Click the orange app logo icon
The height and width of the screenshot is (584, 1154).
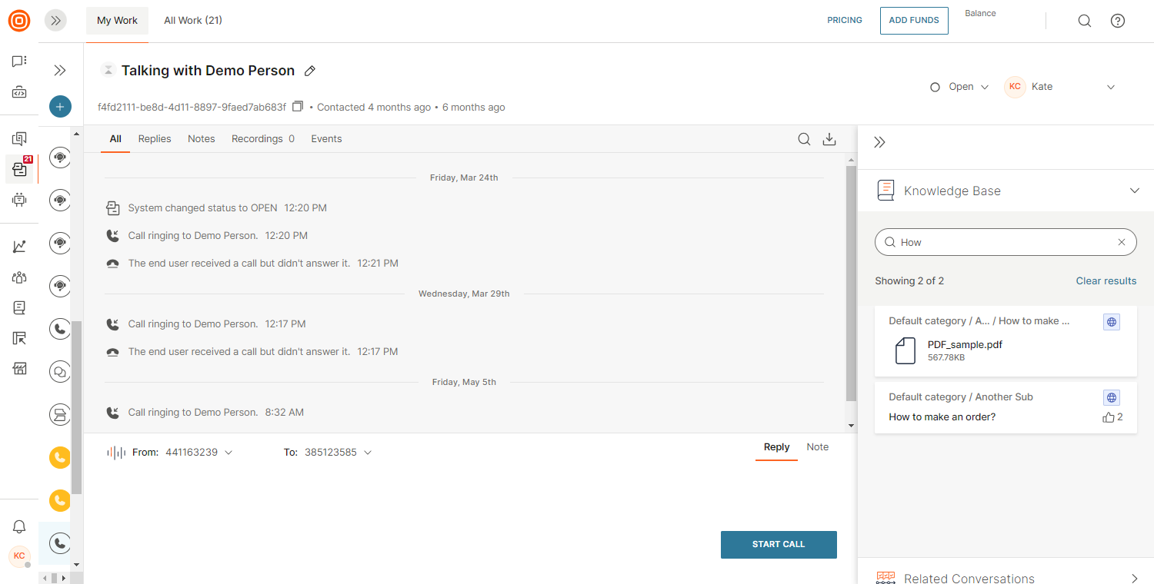pos(19,21)
